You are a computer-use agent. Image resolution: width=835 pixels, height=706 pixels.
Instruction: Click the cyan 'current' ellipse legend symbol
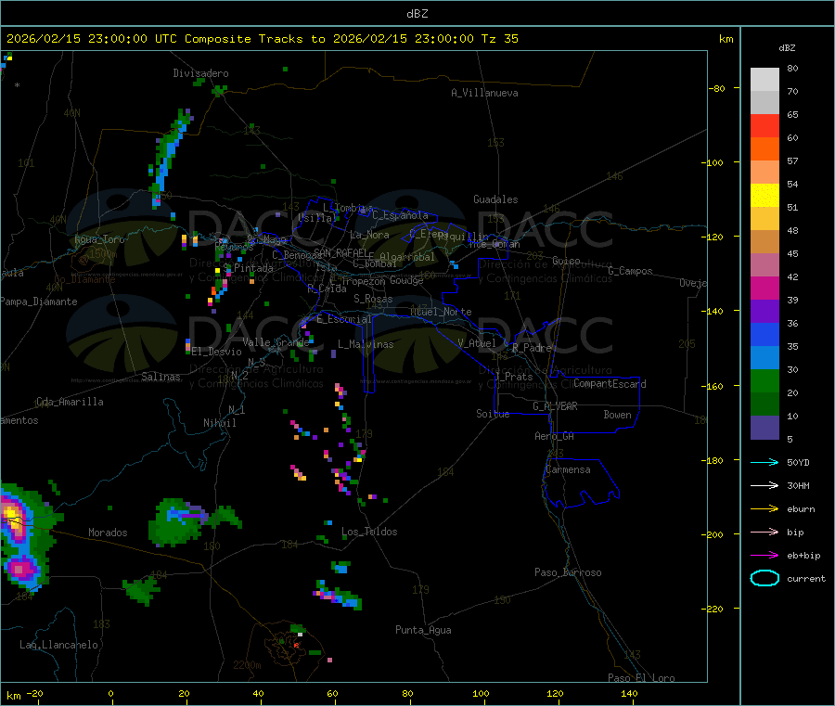pos(764,578)
